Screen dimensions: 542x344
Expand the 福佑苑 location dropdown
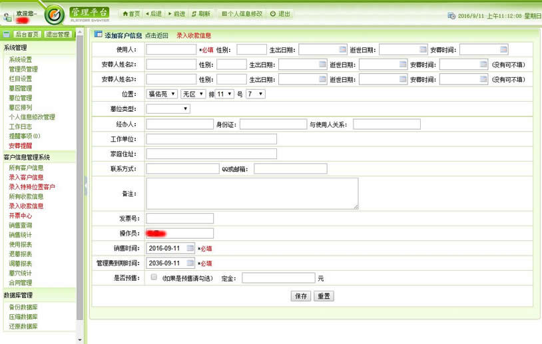pos(161,94)
